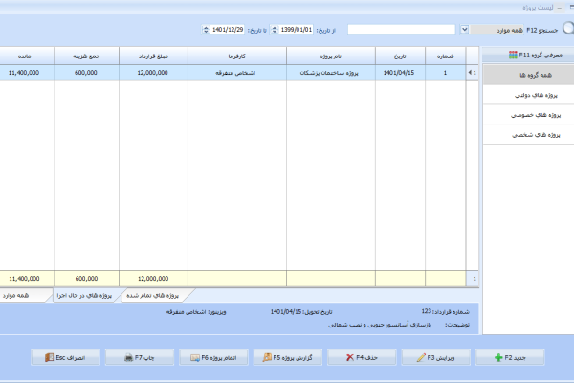Screen dimensions: 574x383
Task: Click the 12,000,000 contract amount in row 1
Action: [153, 73]
